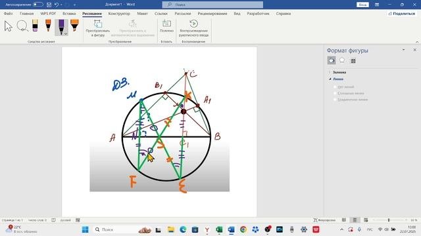Click the Вход sign-in button
The height and width of the screenshot is (236, 421).
coord(362,5)
